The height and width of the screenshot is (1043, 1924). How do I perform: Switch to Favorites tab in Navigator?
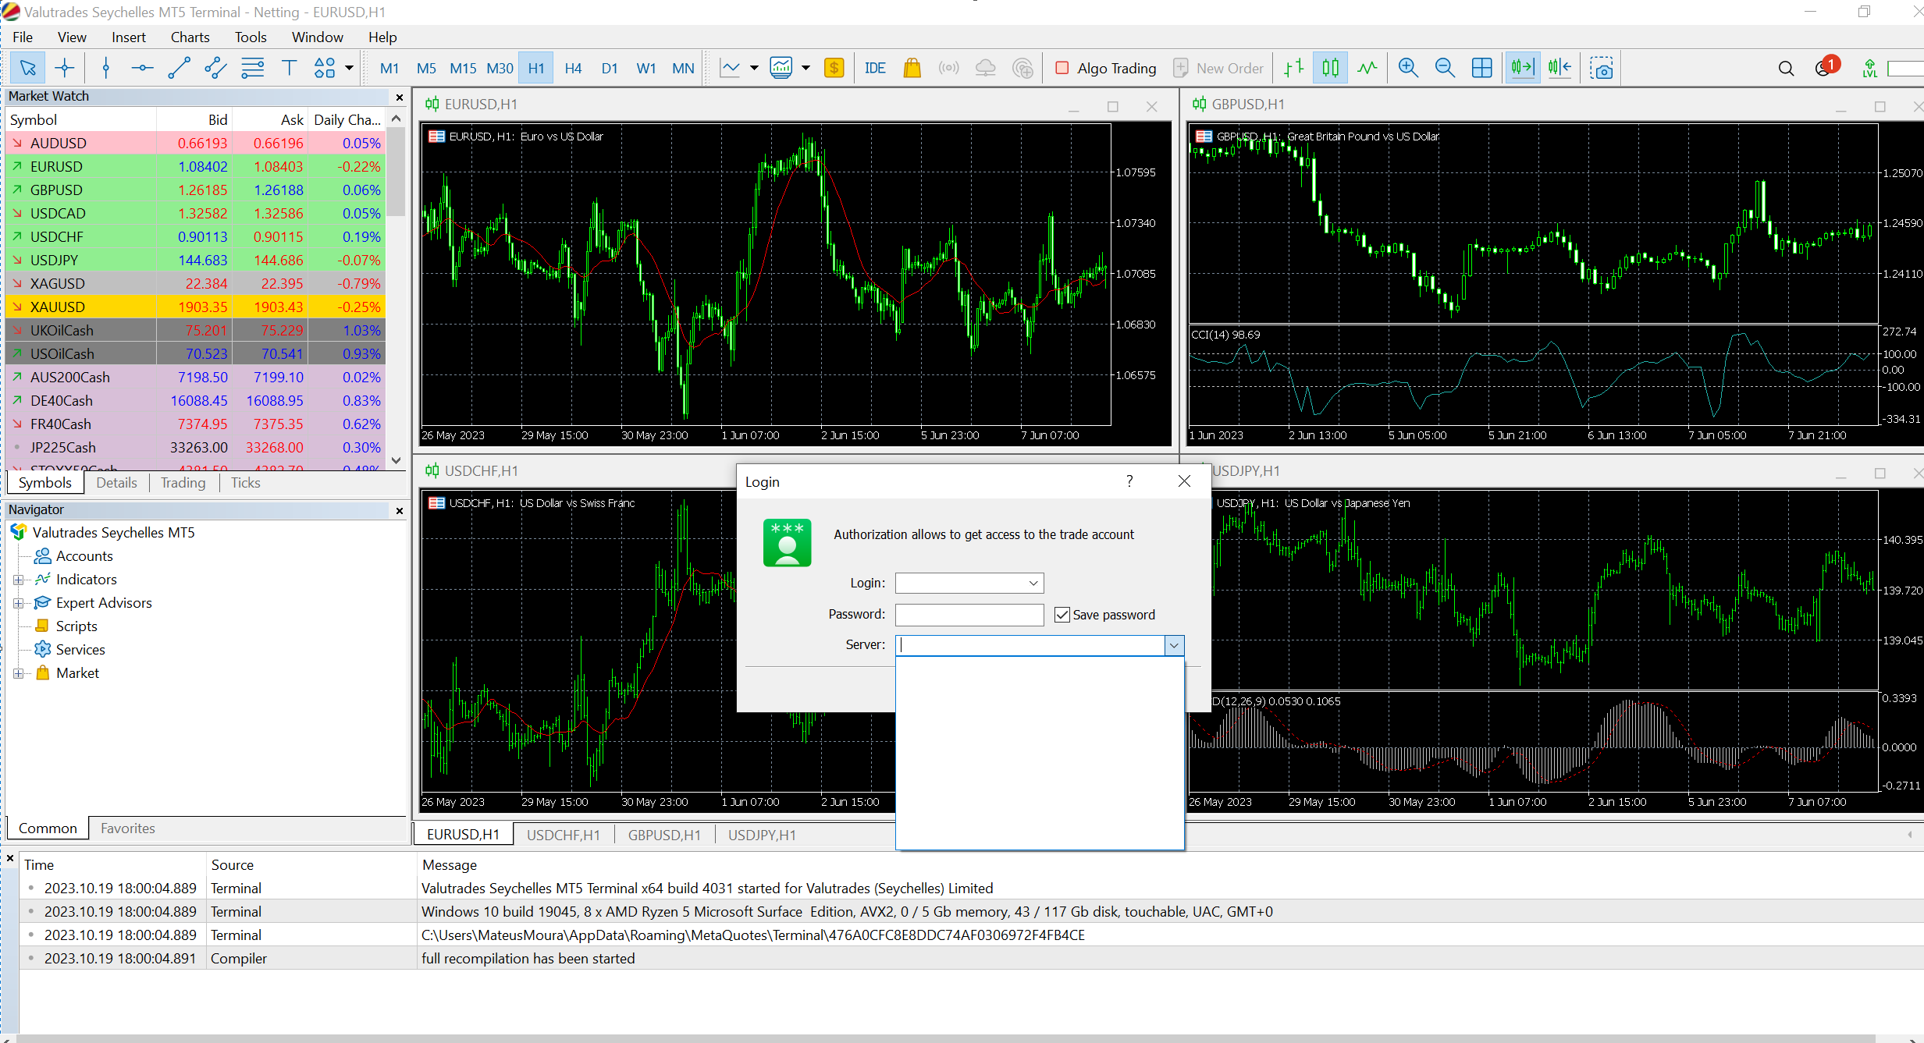click(127, 828)
